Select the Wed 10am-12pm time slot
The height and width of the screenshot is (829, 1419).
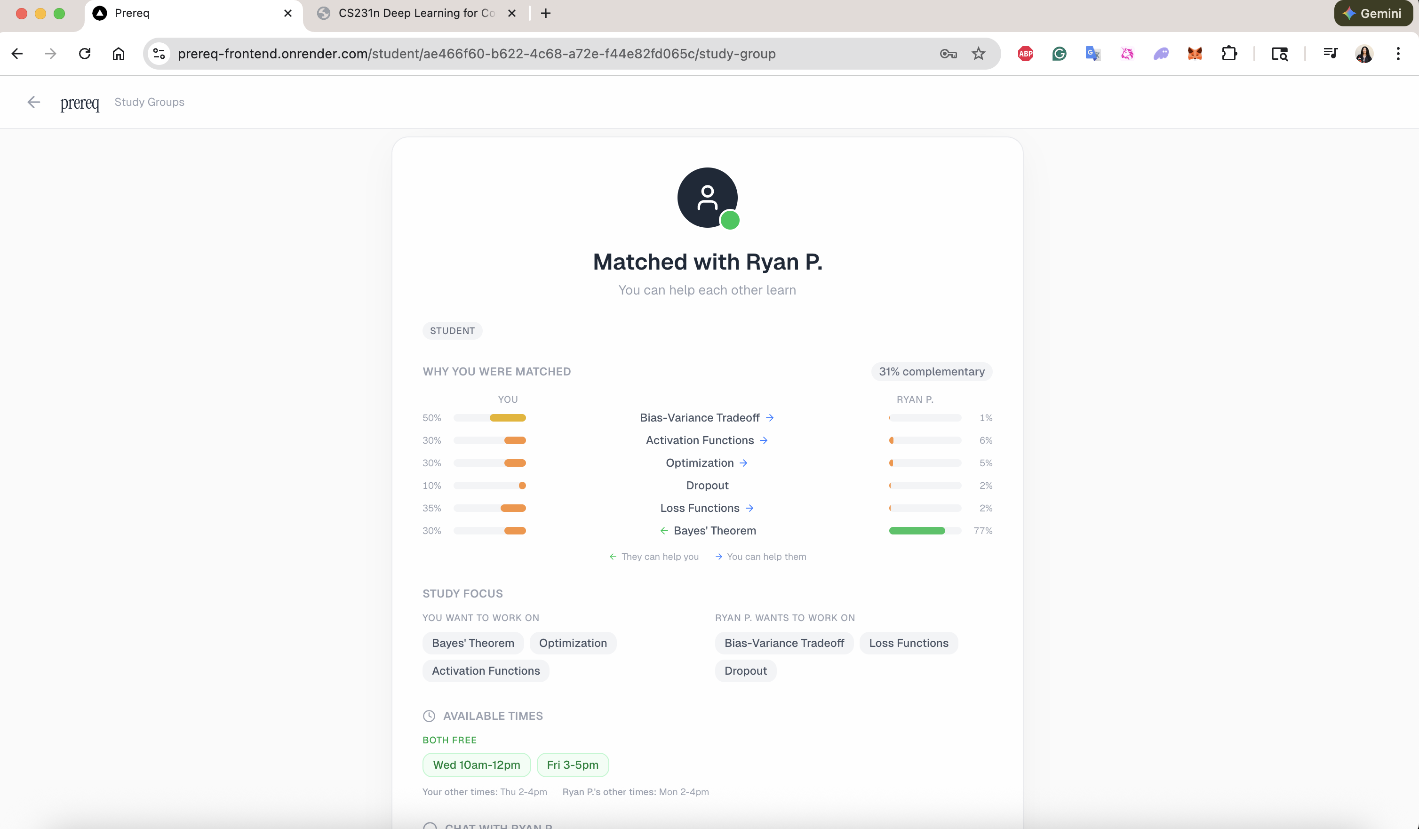click(476, 765)
